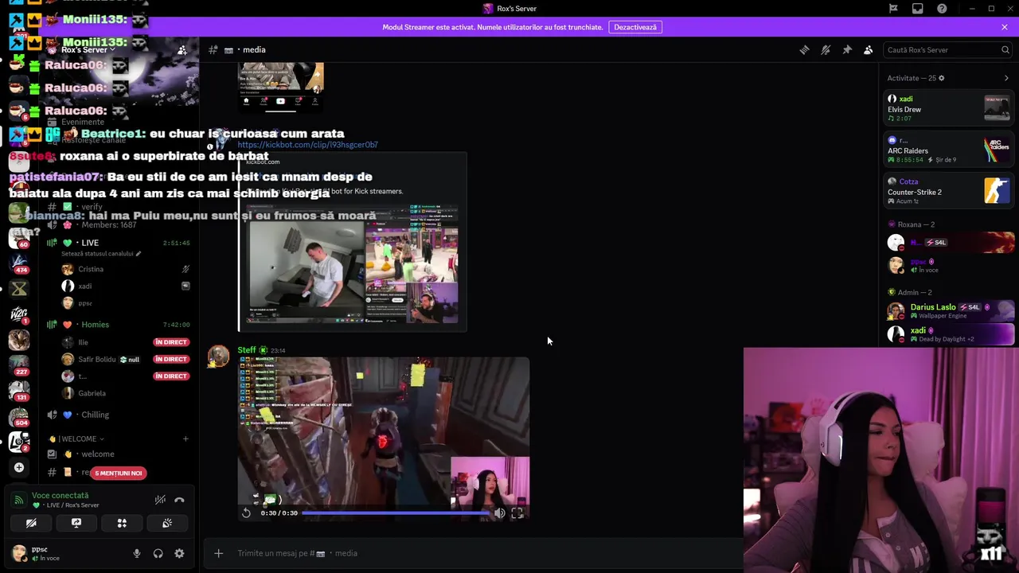The image size is (1019, 573).
Task: Launch an activity from voice panel
Action: [122, 523]
